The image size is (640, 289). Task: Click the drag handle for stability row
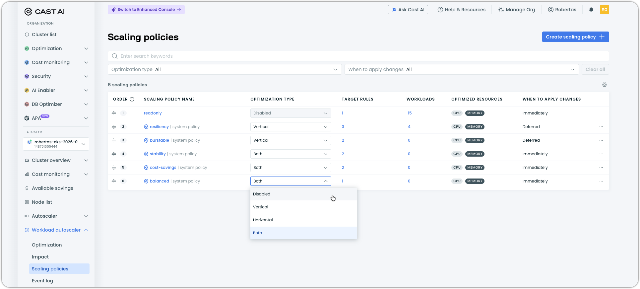114,154
